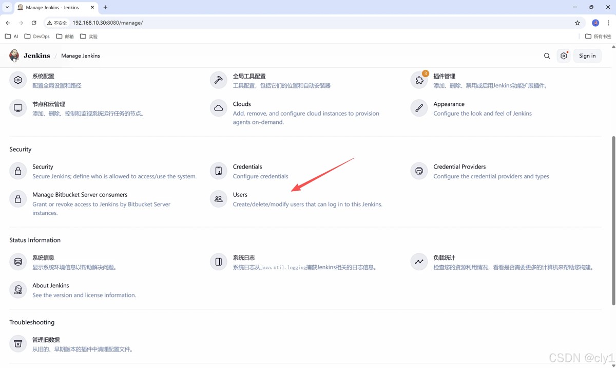Image resolution: width=616 pixels, height=368 pixels.
Task: Open the Users link
Action: (x=240, y=195)
